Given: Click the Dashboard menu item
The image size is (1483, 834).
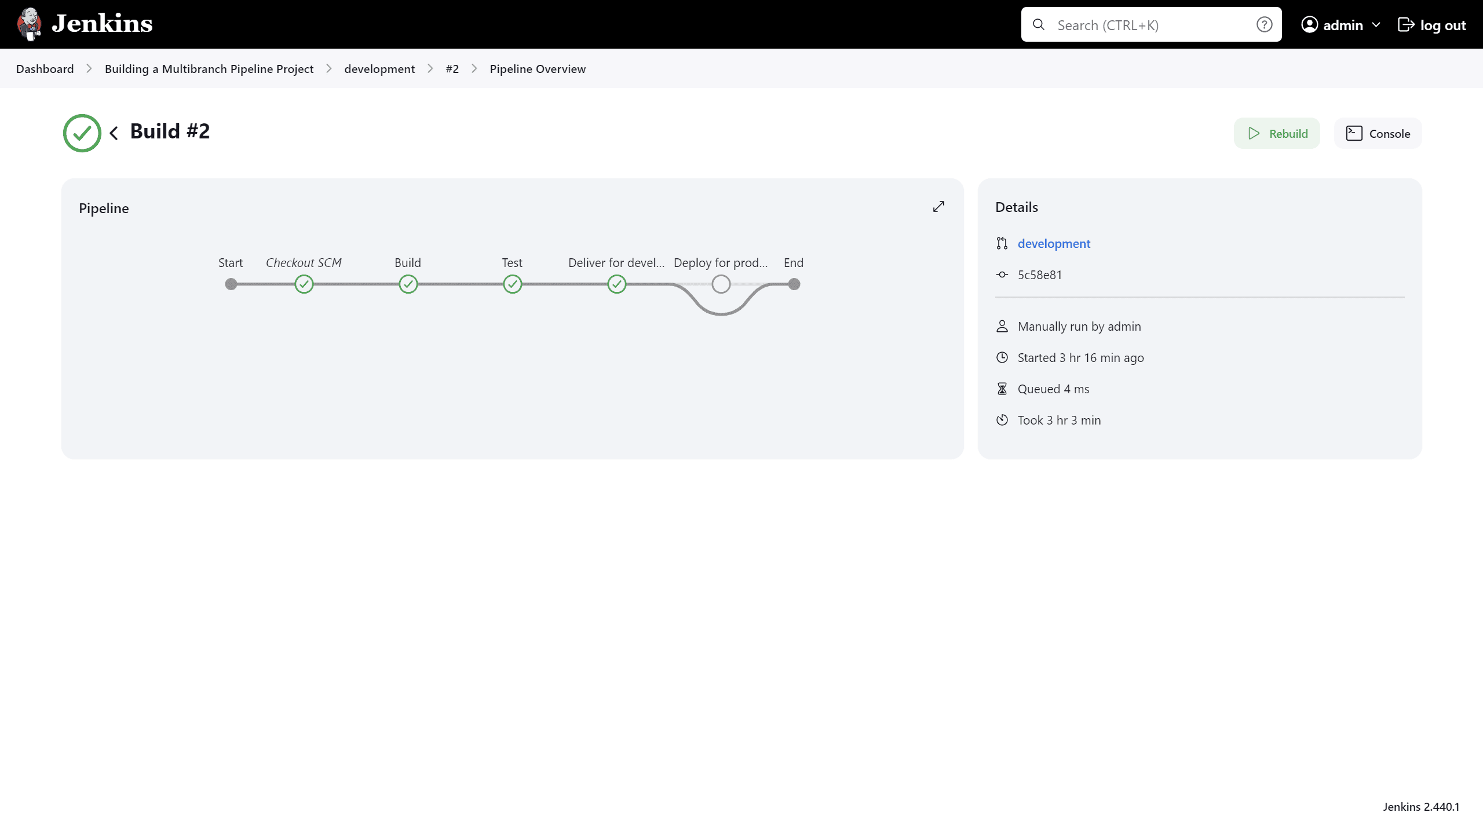Looking at the screenshot, I should pyautogui.click(x=45, y=68).
